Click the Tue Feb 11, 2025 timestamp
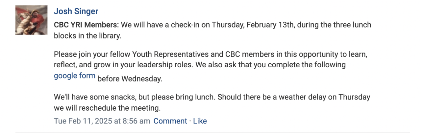 (102, 121)
